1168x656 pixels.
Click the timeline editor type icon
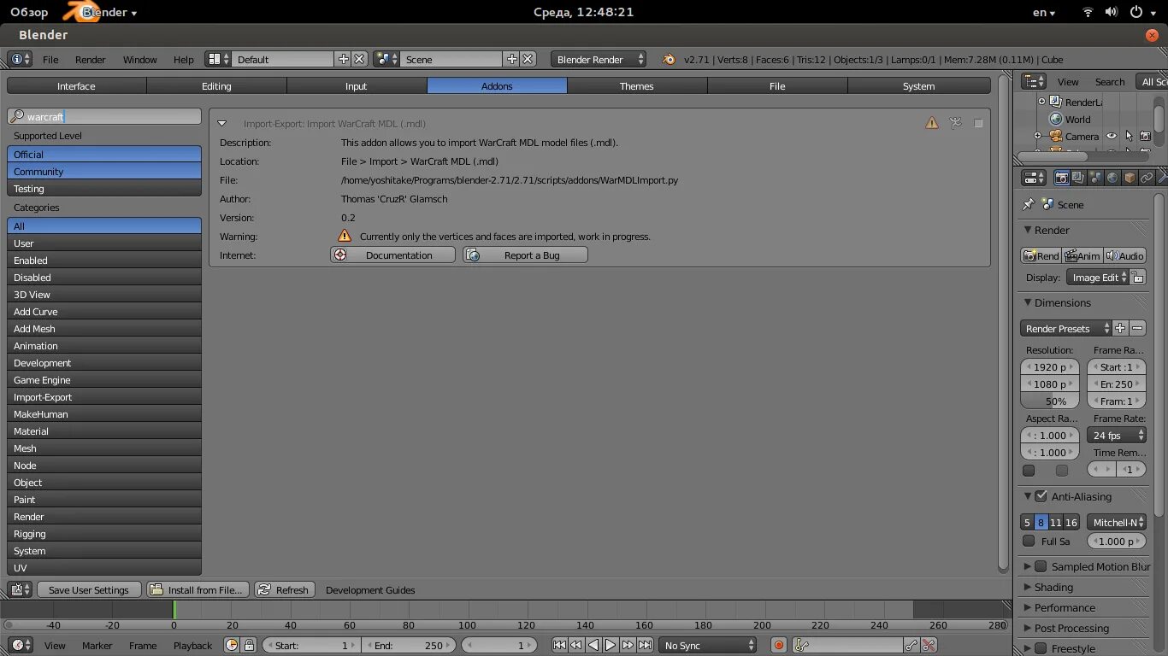pos(20,645)
